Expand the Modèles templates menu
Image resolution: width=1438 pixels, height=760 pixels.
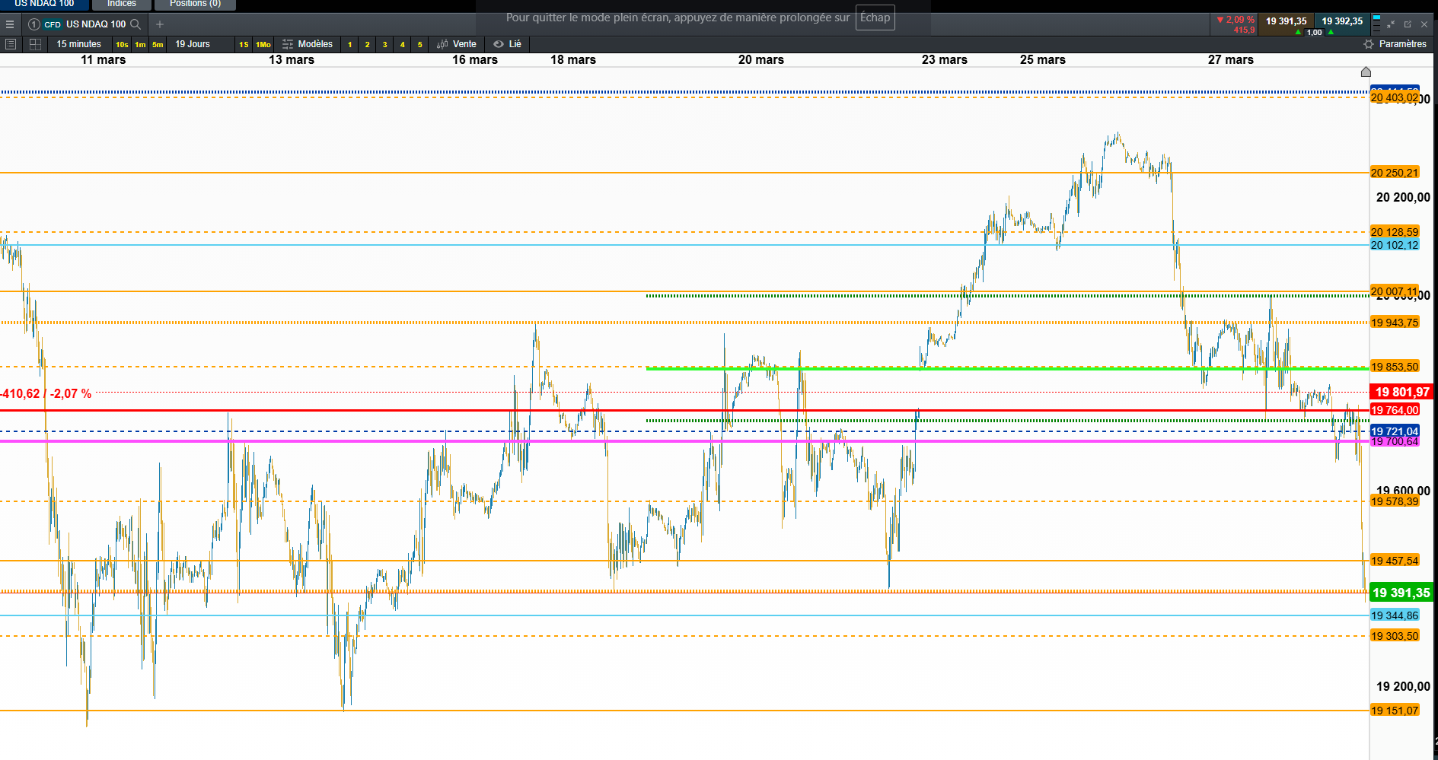(308, 44)
